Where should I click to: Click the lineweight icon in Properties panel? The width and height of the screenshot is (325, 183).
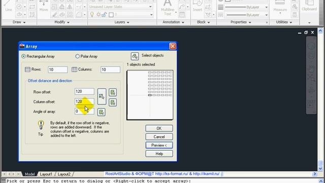click(220, 7)
